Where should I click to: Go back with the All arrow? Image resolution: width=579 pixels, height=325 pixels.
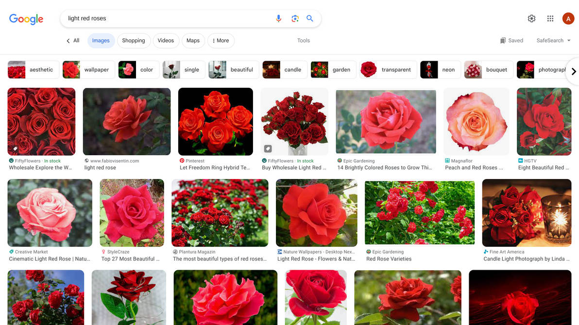click(73, 41)
